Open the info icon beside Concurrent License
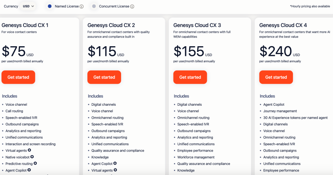Viewport: 333px width, 175px height. (x=132, y=7)
